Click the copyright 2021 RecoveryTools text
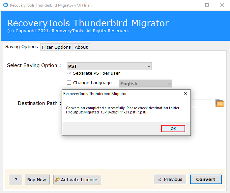Viewport: 230px width, 193px height. 68,31
